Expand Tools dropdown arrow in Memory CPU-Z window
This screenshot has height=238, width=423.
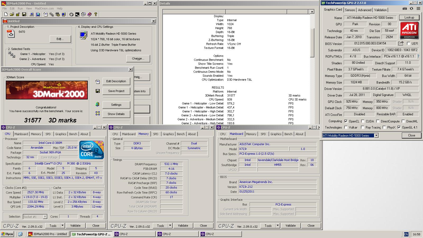coord(170,226)
